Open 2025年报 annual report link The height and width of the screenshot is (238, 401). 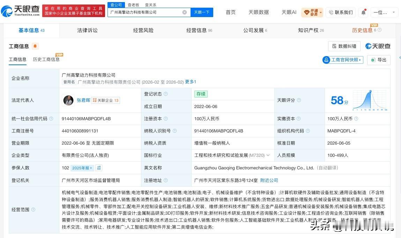coord(82,168)
